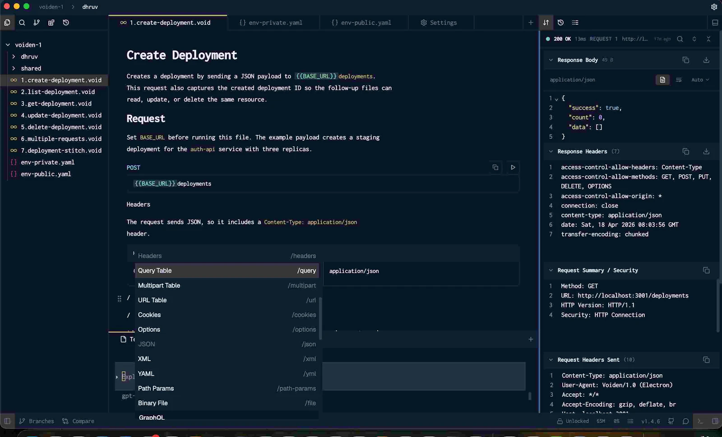722x437 pixels.
Task: Collapse Request Summary / Security section
Action: (x=551, y=270)
